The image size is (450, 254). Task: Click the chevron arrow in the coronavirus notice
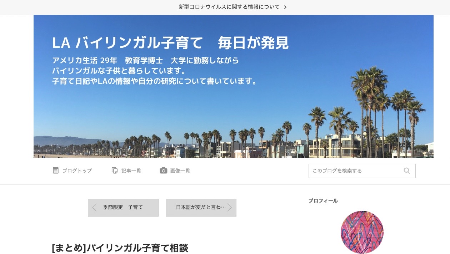pyautogui.click(x=285, y=7)
